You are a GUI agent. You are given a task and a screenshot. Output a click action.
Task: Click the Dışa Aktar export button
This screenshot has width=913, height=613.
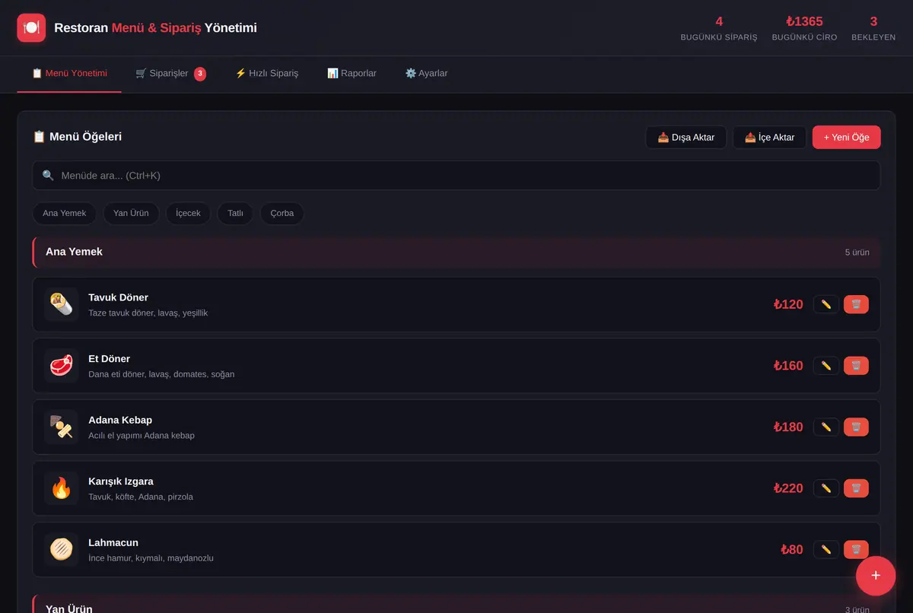pyautogui.click(x=686, y=138)
